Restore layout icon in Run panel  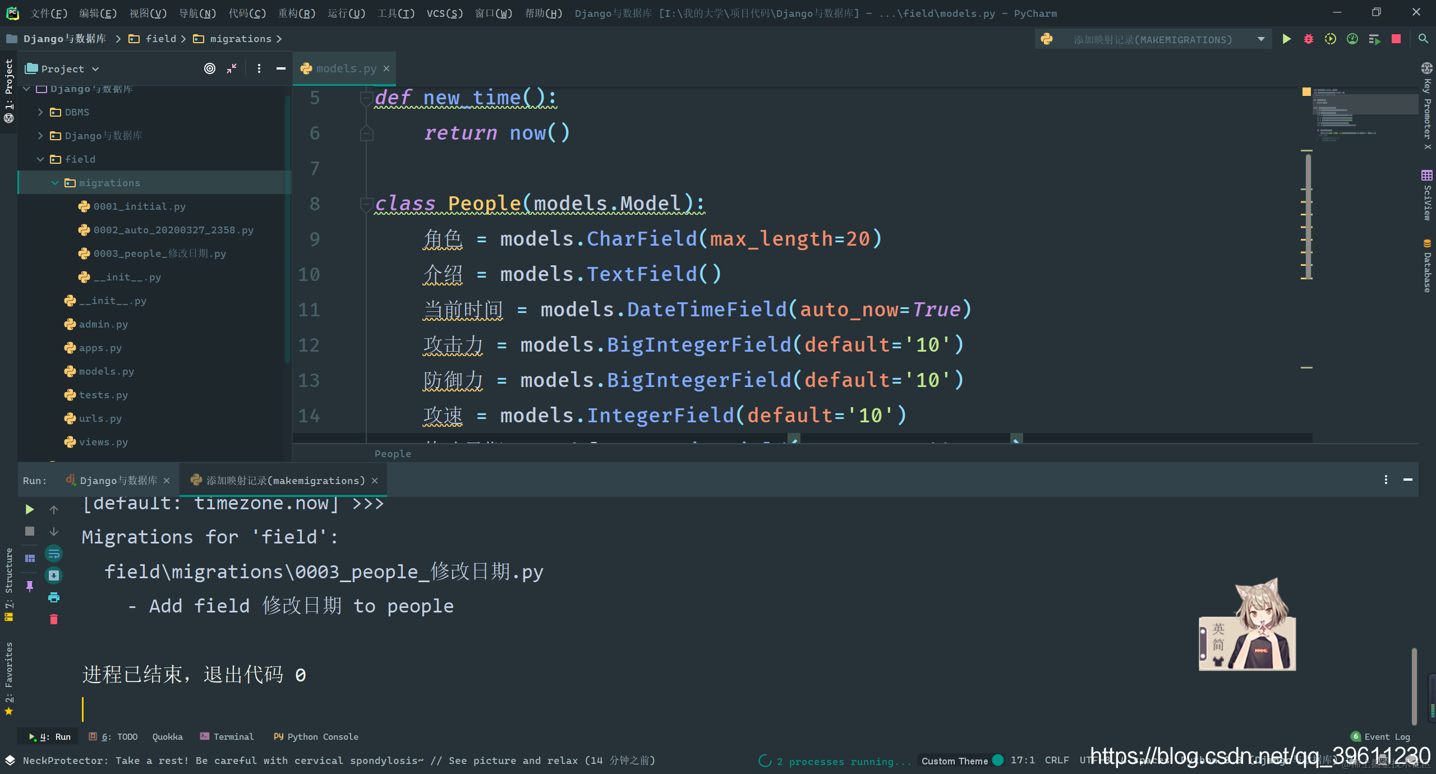(x=30, y=558)
